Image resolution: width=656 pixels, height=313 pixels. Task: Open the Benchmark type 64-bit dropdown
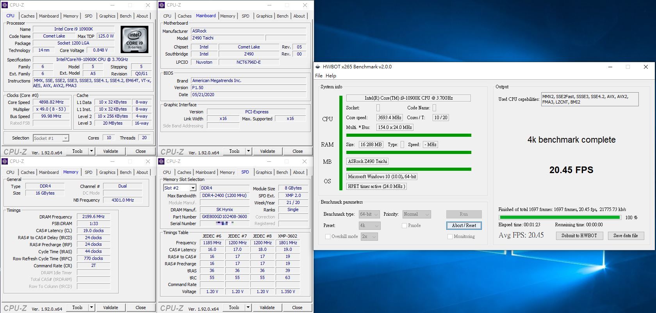(369, 214)
